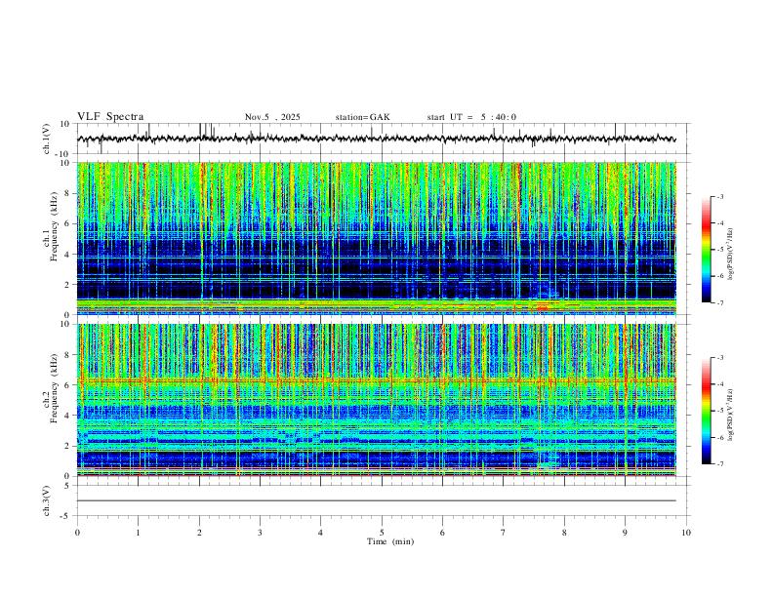Image resolution: width=773 pixels, height=597 pixels.
Task: Click the "8" kHz tick on ch.1 axis
Action: 67,193
